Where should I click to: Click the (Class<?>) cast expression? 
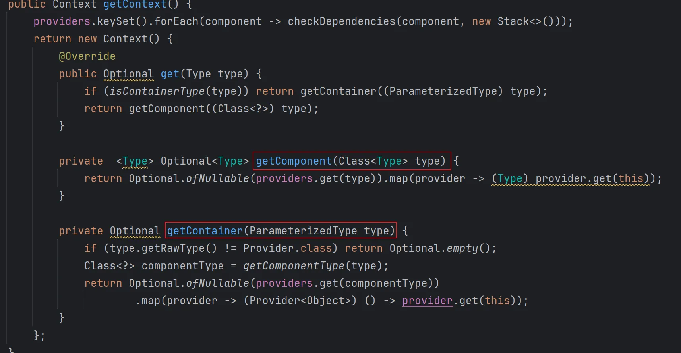(243, 109)
